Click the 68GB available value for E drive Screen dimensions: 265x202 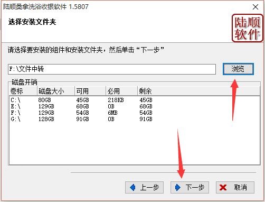coord(82,106)
